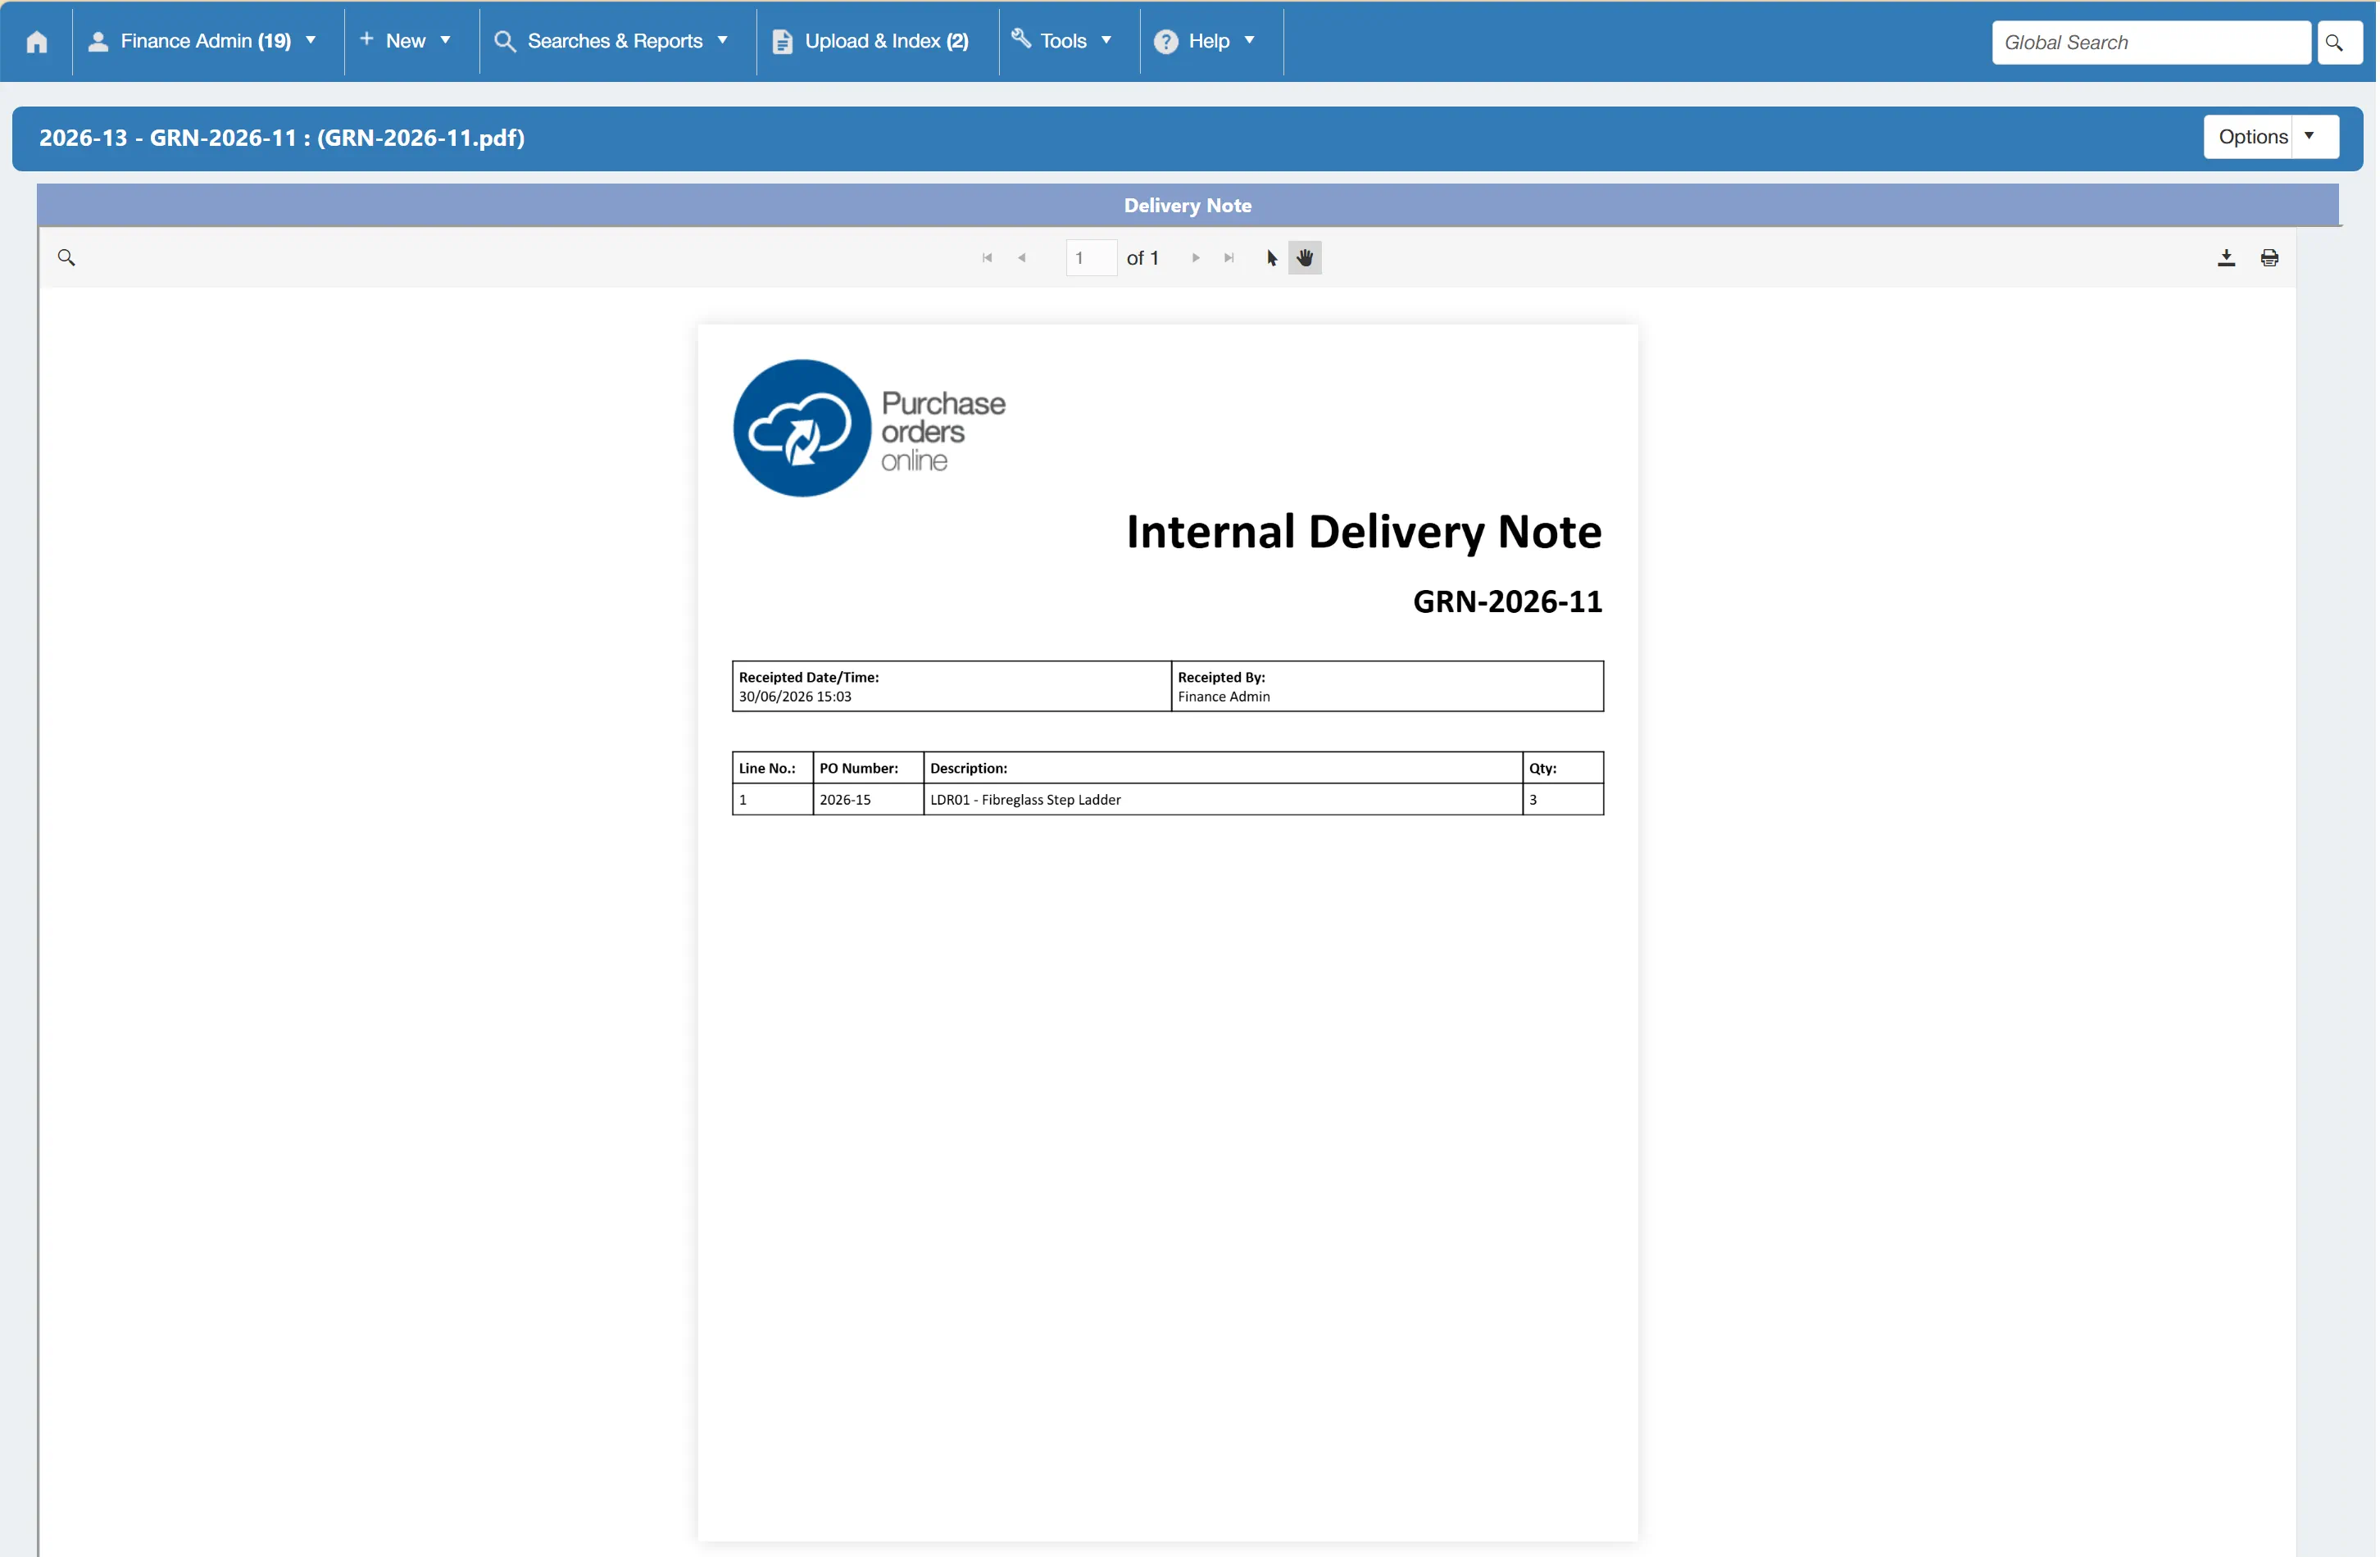Go to next PDF page
The width and height of the screenshot is (2380, 1557).
click(x=1195, y=258)
